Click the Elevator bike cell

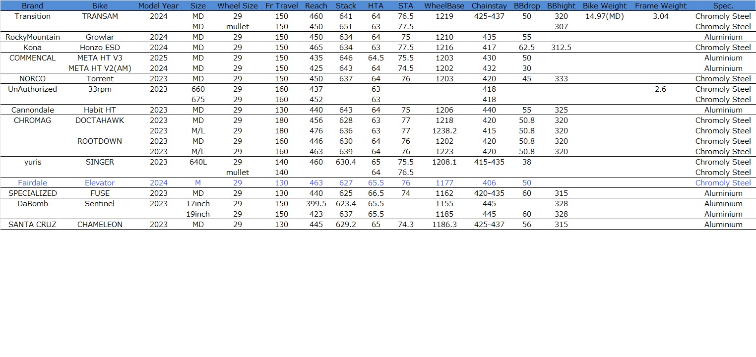(x=100, y=183)
